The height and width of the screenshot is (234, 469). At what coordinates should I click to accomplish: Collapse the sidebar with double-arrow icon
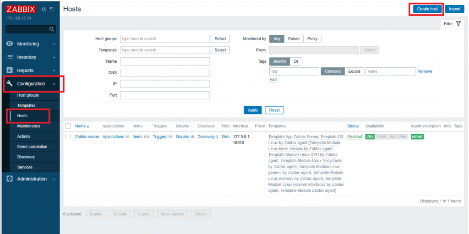point(44,9)
